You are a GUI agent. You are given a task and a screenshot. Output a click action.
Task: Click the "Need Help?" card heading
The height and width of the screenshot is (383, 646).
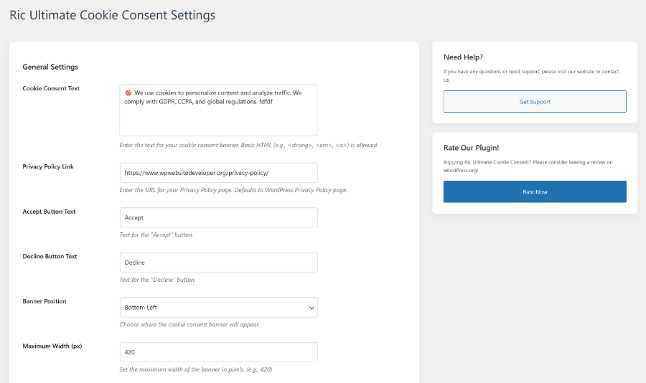(462, 57)
